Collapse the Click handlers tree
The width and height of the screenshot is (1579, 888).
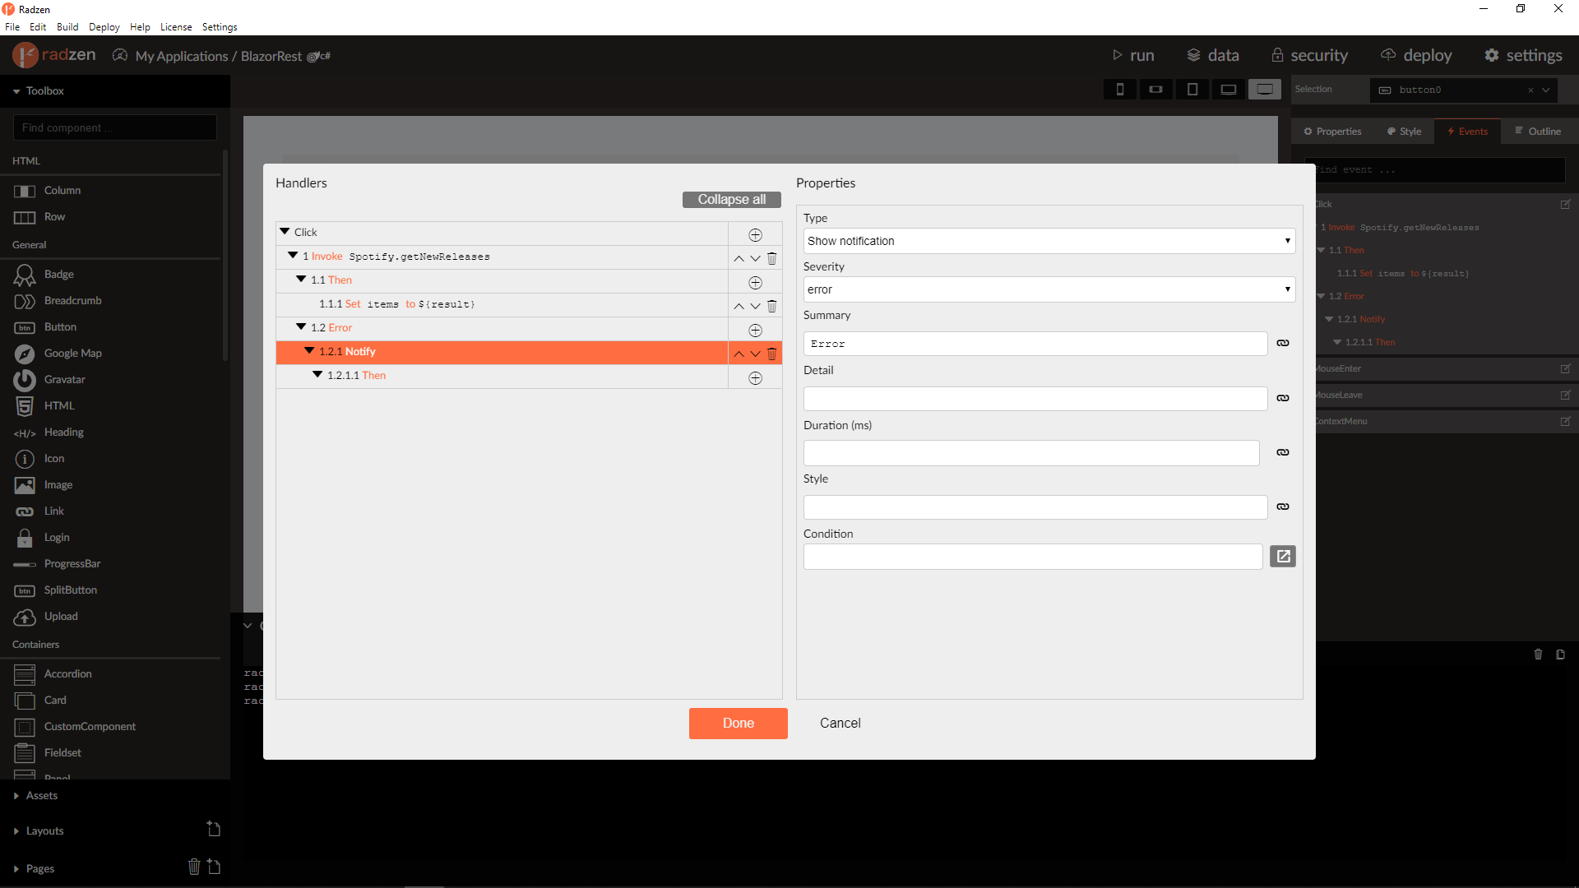[285, 232]
